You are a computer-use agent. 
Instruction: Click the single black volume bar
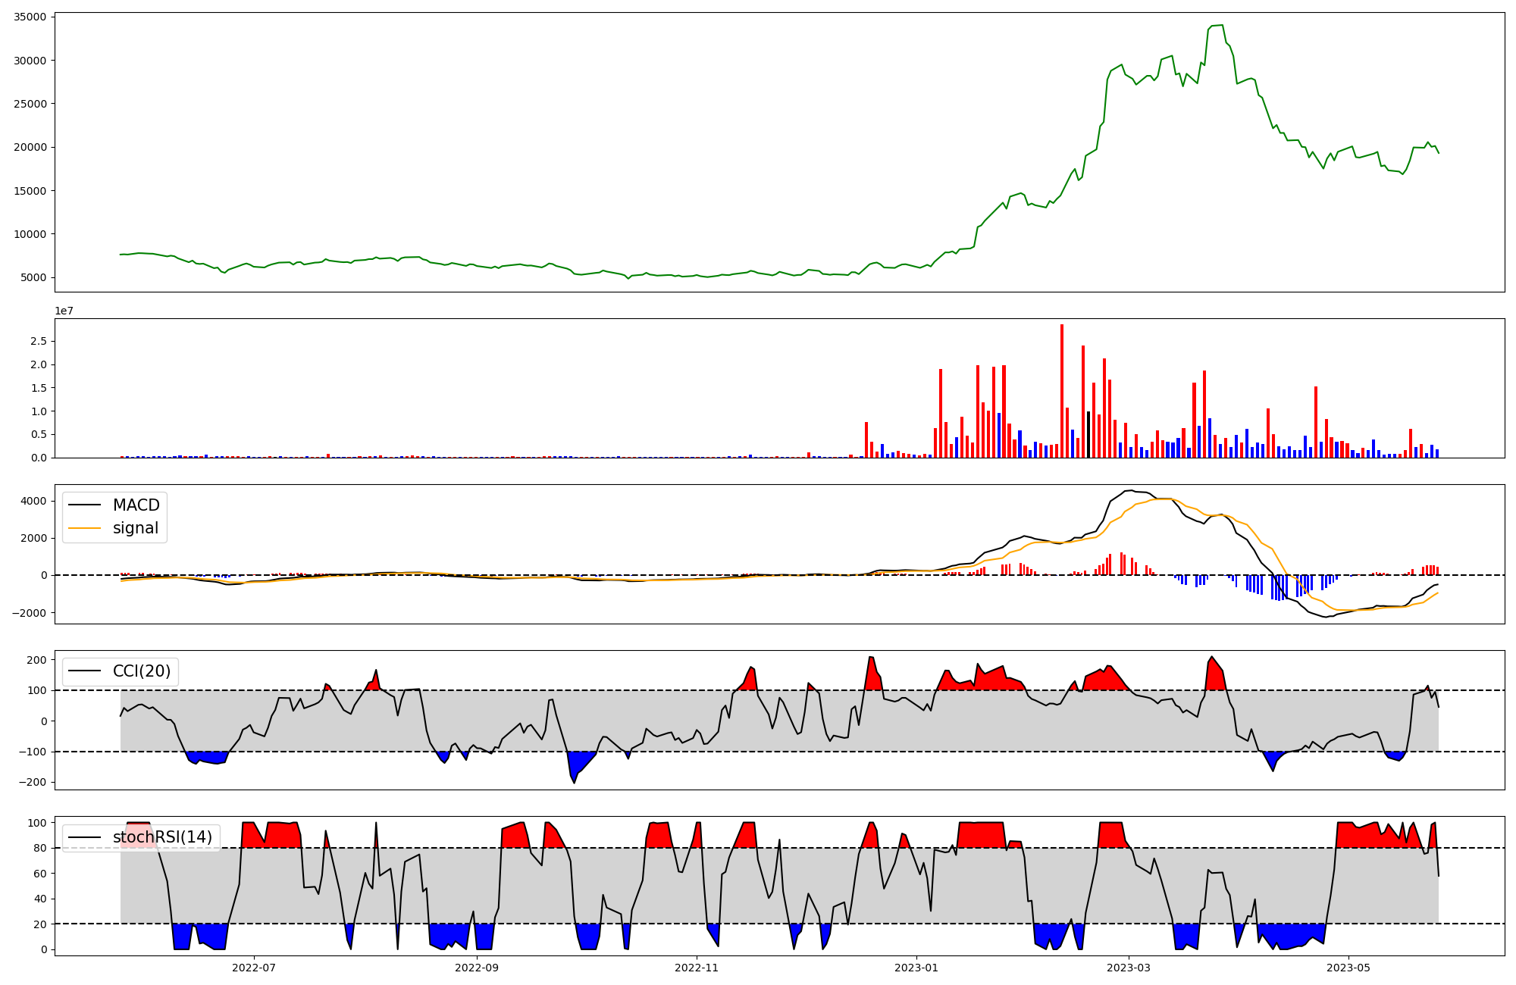pyautogui.click(x=1088, y=434)
